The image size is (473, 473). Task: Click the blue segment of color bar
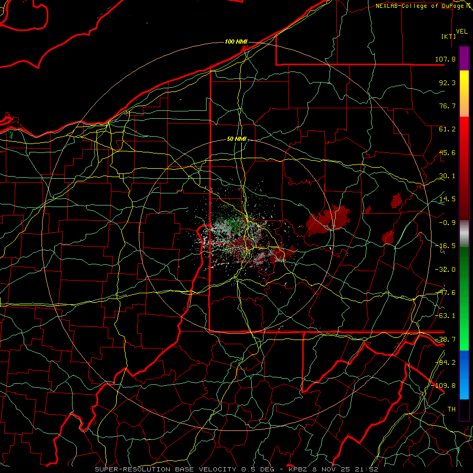464,375
